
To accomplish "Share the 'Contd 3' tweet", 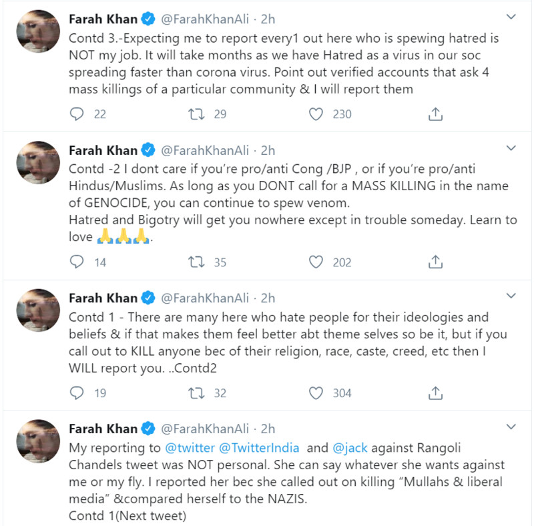I will (x=435, y=114).
